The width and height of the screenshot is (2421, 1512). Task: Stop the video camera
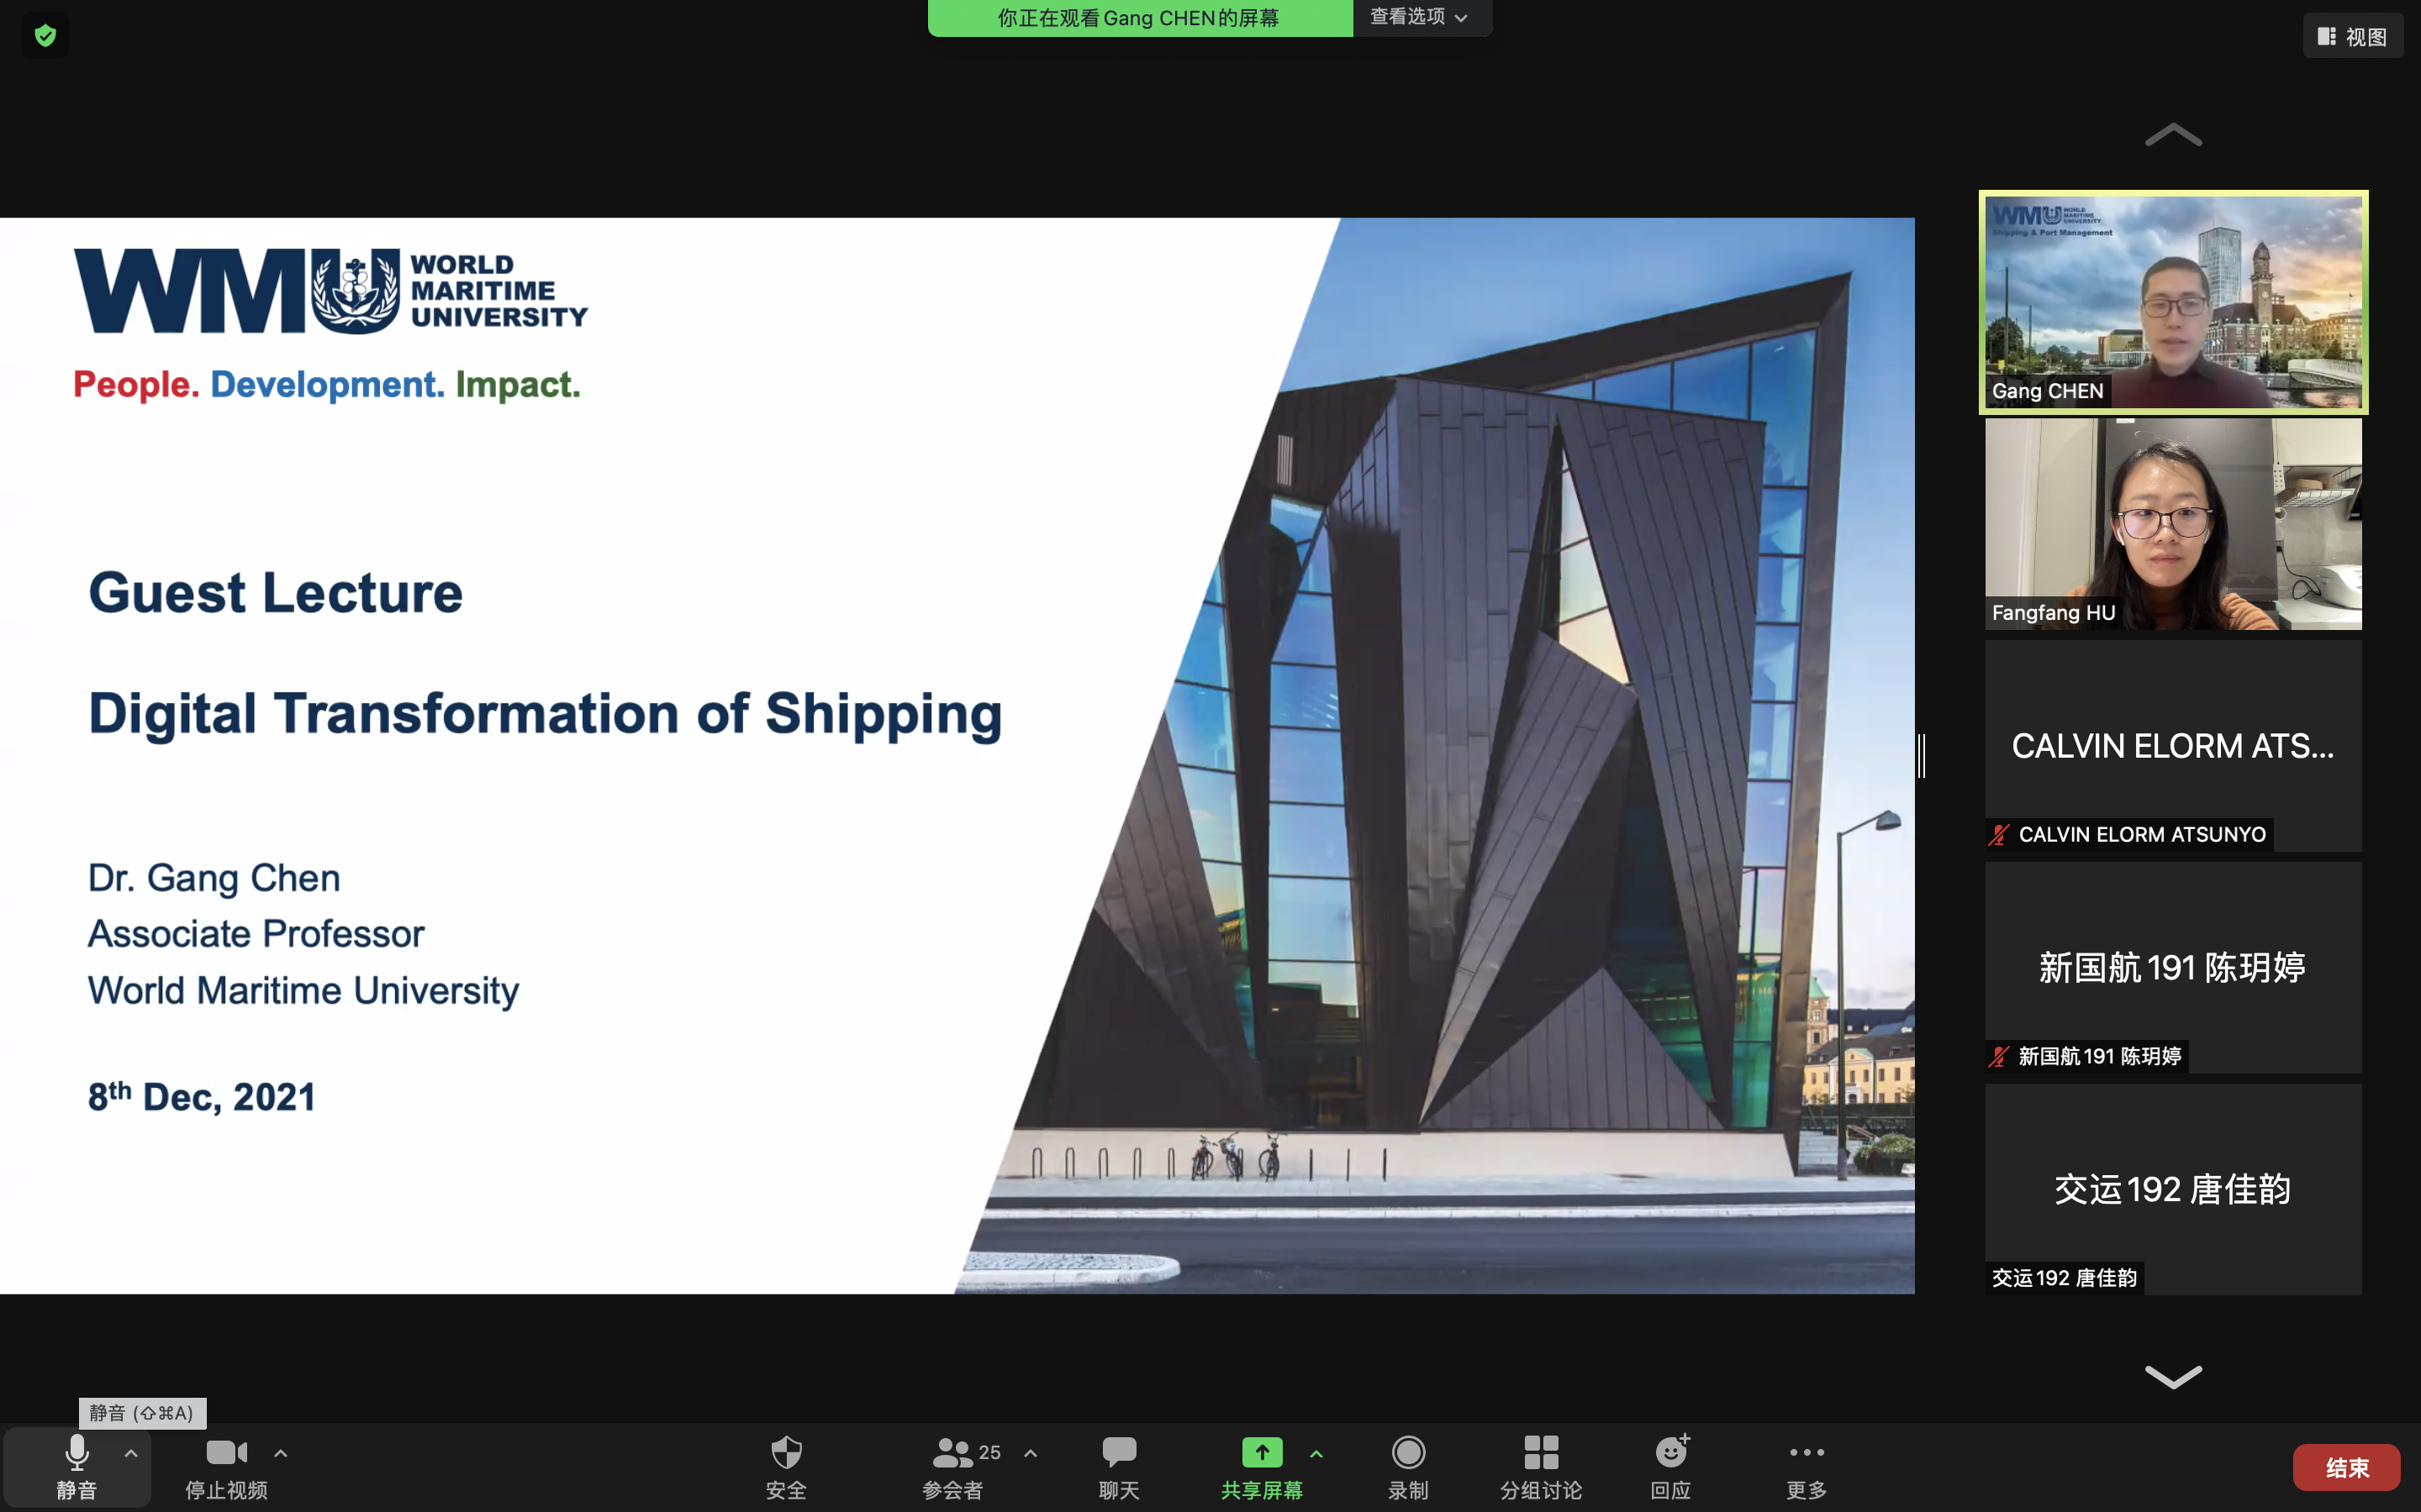coord(226,1466)
